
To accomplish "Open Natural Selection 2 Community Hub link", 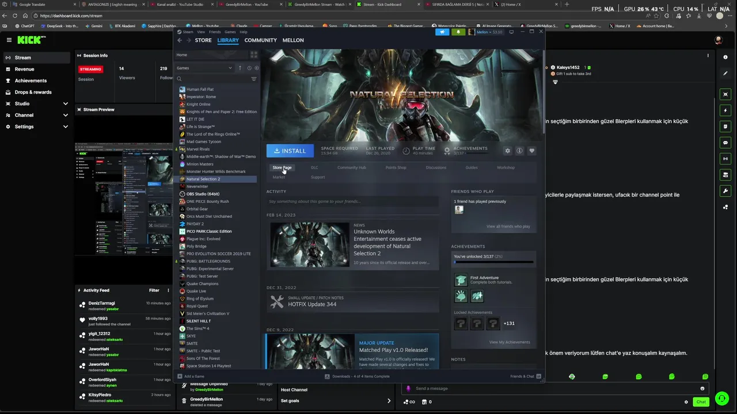I will 351,167.
